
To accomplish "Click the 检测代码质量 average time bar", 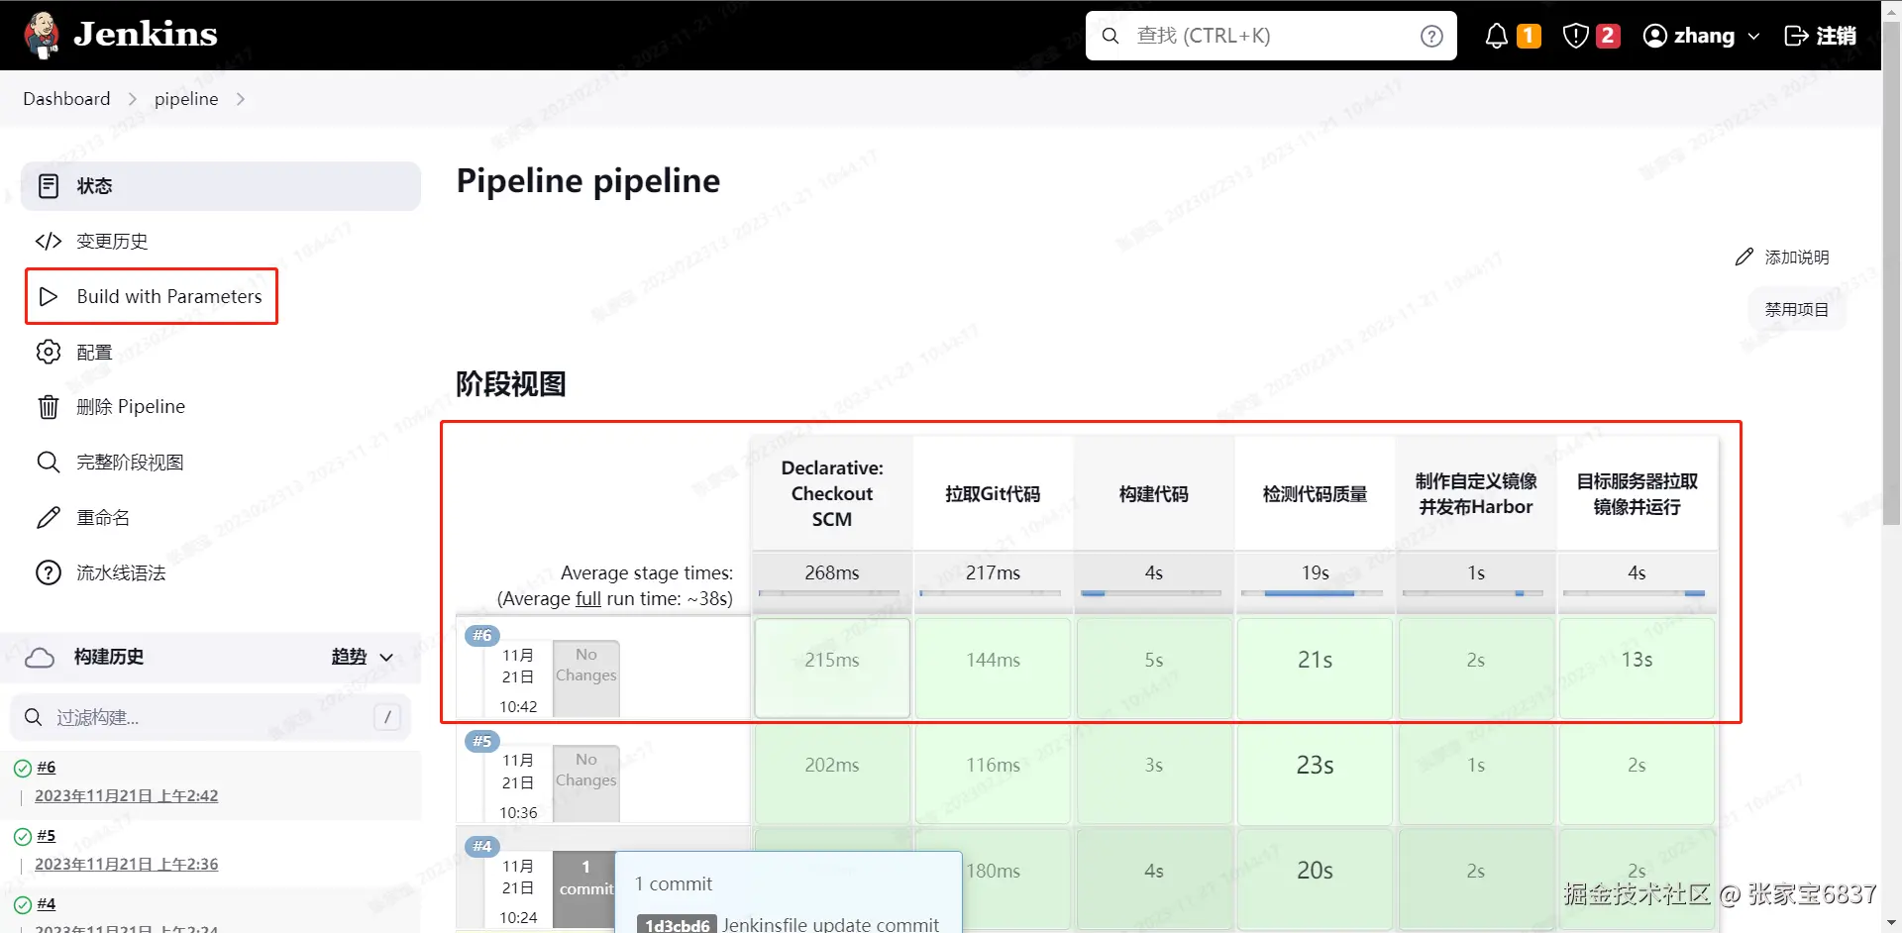I will 1314,592.
